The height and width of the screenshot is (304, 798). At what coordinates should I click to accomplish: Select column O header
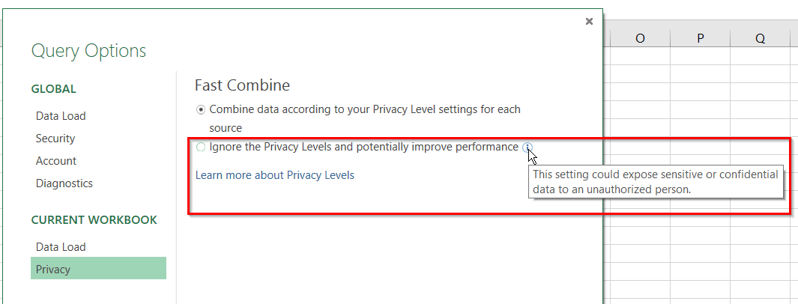tap(640, 39)
